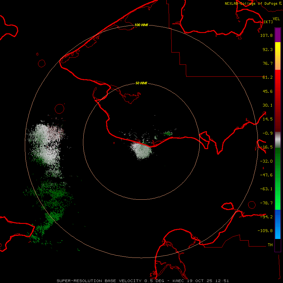Click the -109.8 legend value
Screen dimensions: 283x283
coord(265,231)
